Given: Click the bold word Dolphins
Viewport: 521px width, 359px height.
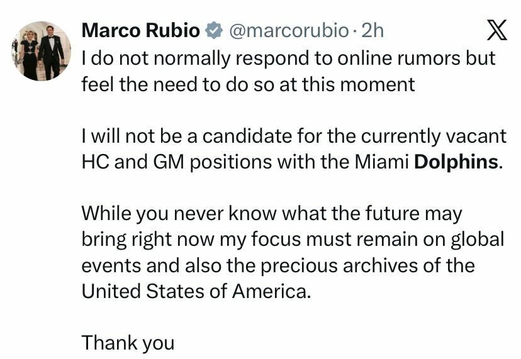Looking at the screenshot, I should (456, 162).
